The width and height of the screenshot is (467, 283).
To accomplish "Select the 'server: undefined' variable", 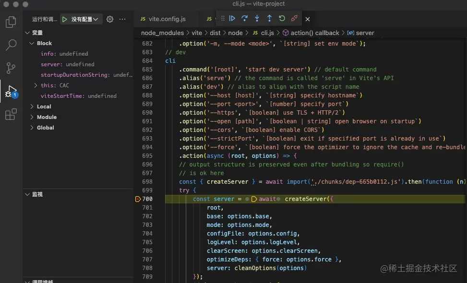I will (x=68, y=64).
